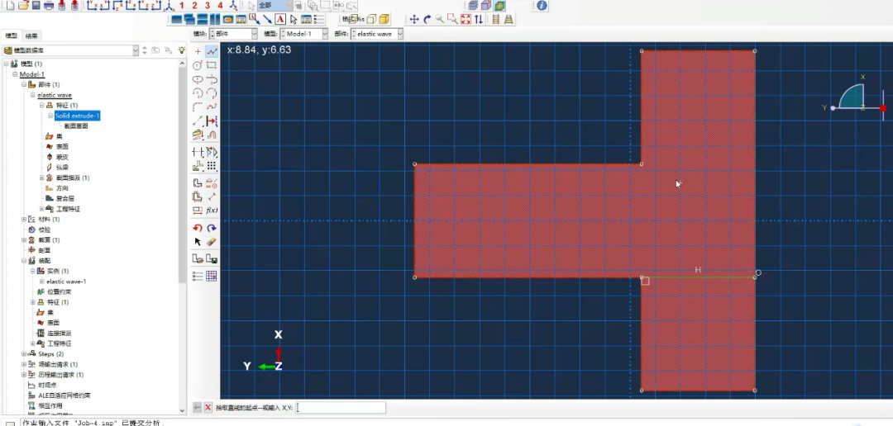Click the blue redo arrow

click(x=212, y=228)
